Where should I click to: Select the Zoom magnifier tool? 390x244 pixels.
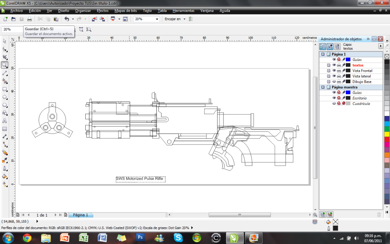coord(5,65)
